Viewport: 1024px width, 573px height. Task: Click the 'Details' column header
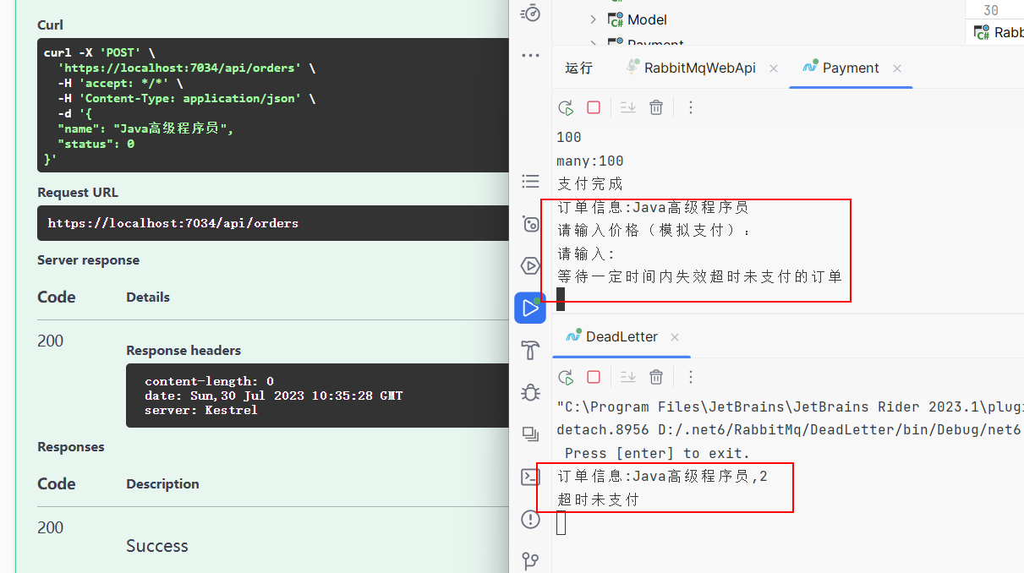(148, 297)
